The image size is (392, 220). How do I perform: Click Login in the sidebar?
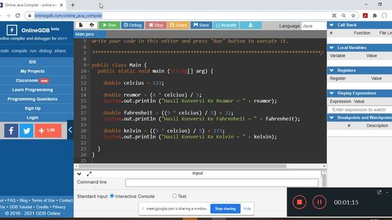click(x=32, y=117)
